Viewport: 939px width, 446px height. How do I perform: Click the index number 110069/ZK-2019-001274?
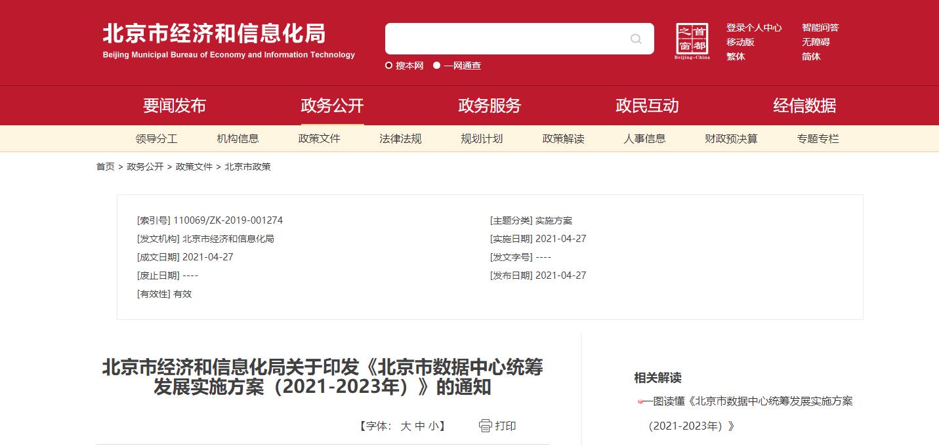(228, 220)
